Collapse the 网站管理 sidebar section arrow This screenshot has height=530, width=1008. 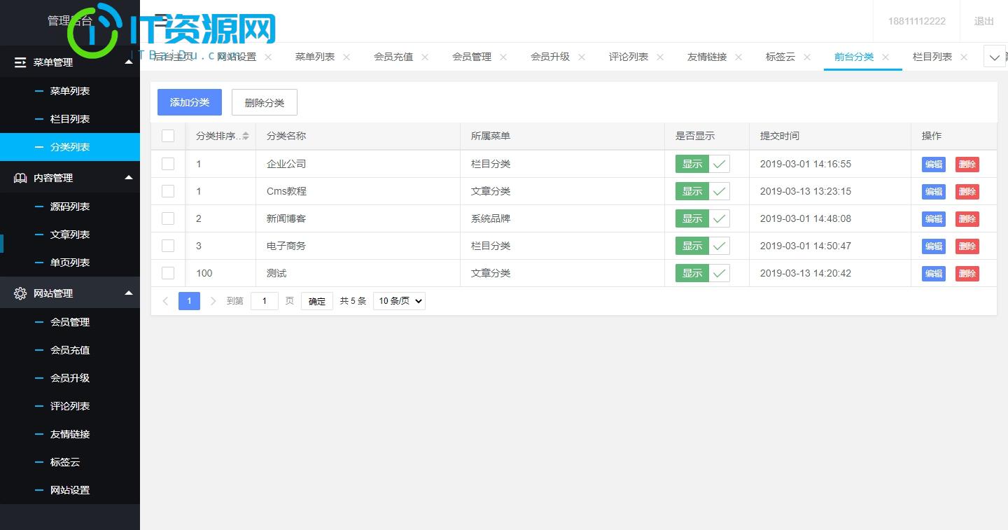click(128, 293)
